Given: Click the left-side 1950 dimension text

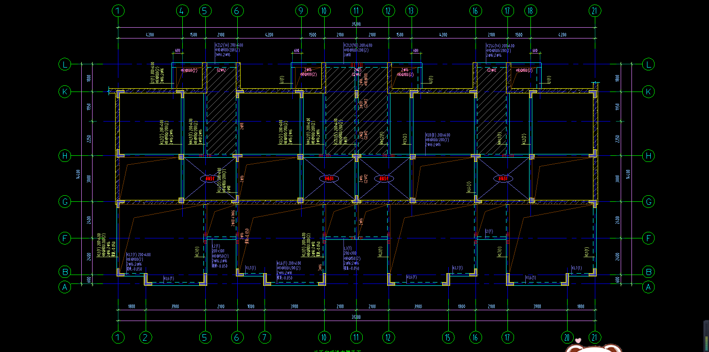Looking at the screenshot, I should (89, 107).
